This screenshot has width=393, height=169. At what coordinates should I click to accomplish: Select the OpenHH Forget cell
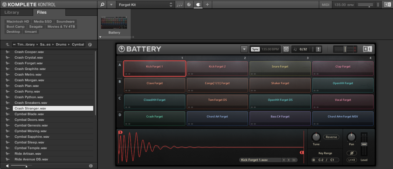point(343,85)
